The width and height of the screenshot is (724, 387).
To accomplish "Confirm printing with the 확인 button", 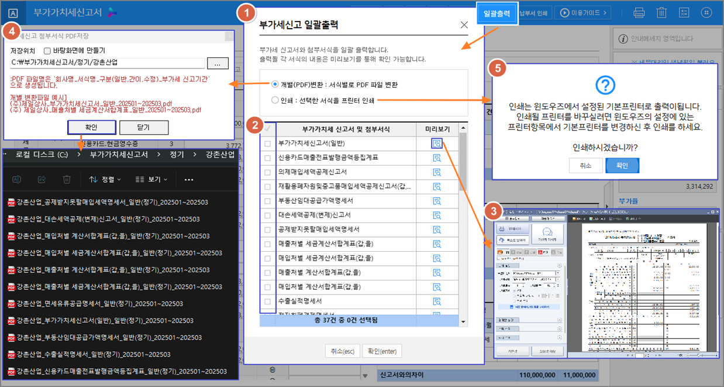I will (x=622, y=166).
